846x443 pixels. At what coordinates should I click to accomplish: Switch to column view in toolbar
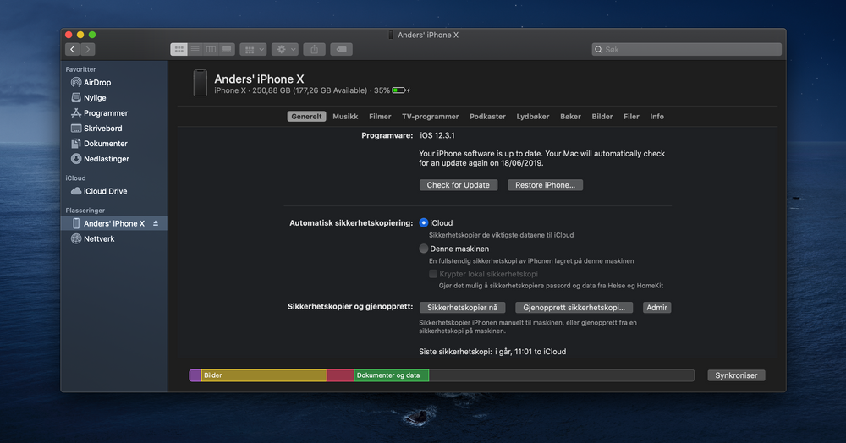211,50
